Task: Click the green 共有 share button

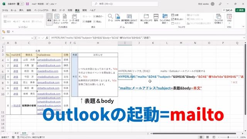Action: coord(240,10)
